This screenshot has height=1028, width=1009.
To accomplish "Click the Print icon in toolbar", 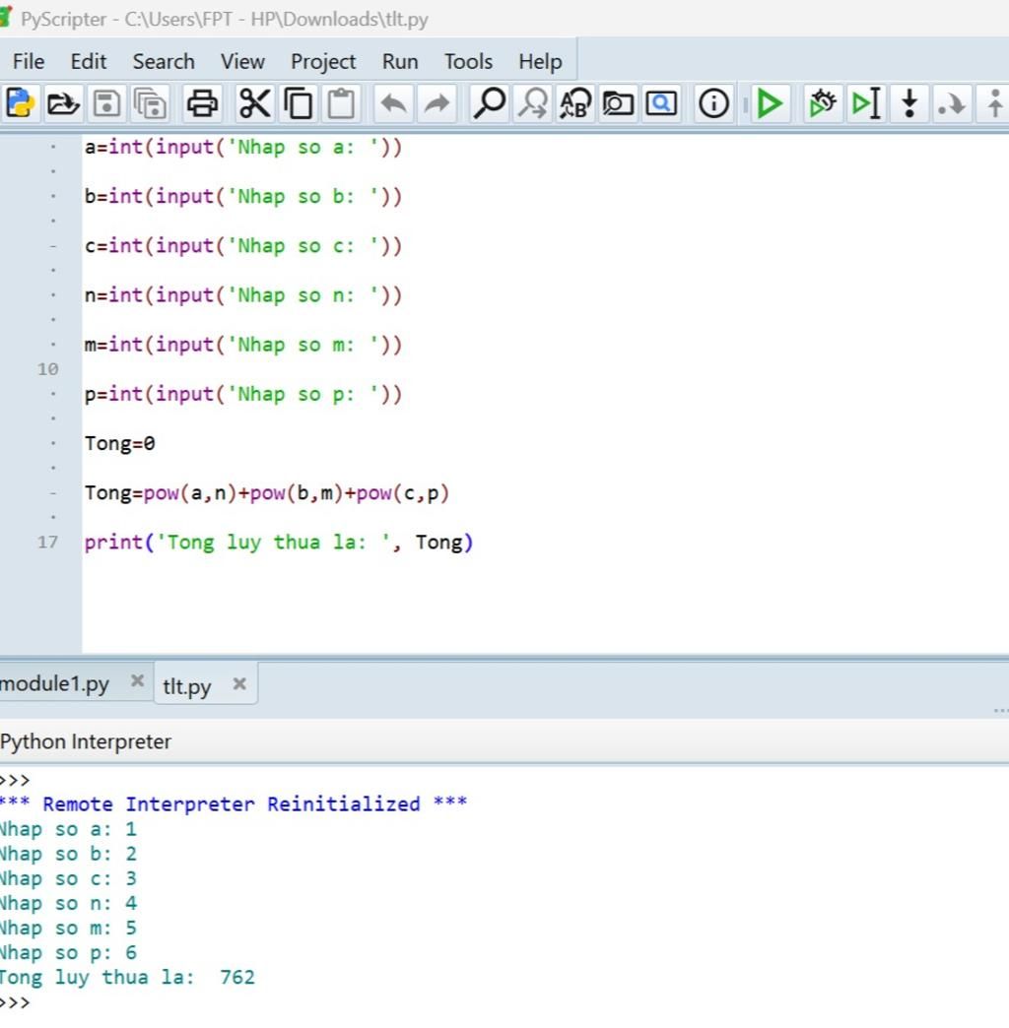I will coord(203,102).
